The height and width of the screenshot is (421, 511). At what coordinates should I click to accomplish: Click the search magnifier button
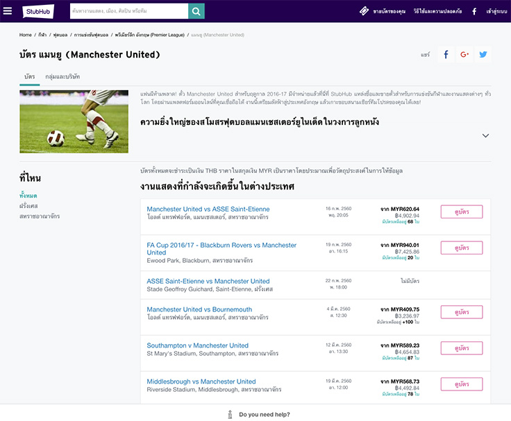point(196,11)
